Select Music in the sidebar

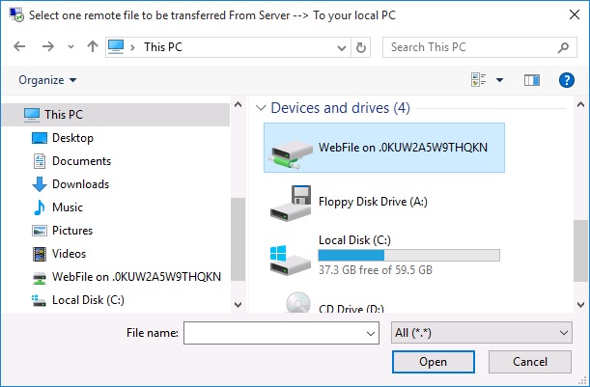pos(67,207)
